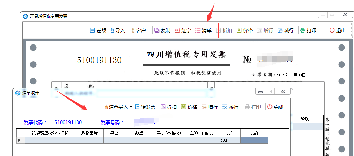Minimize the 清单填开 dialog

(x=261, y=92)
